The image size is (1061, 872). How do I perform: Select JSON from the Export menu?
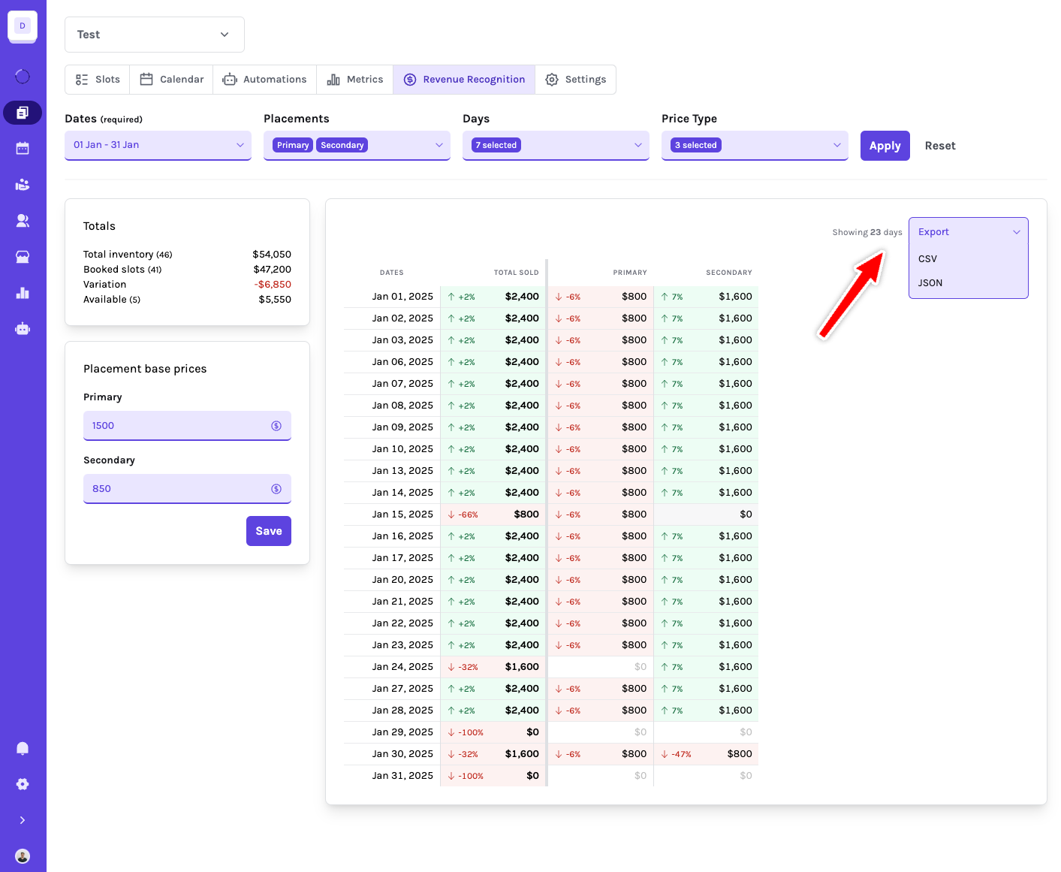(930, 283)
